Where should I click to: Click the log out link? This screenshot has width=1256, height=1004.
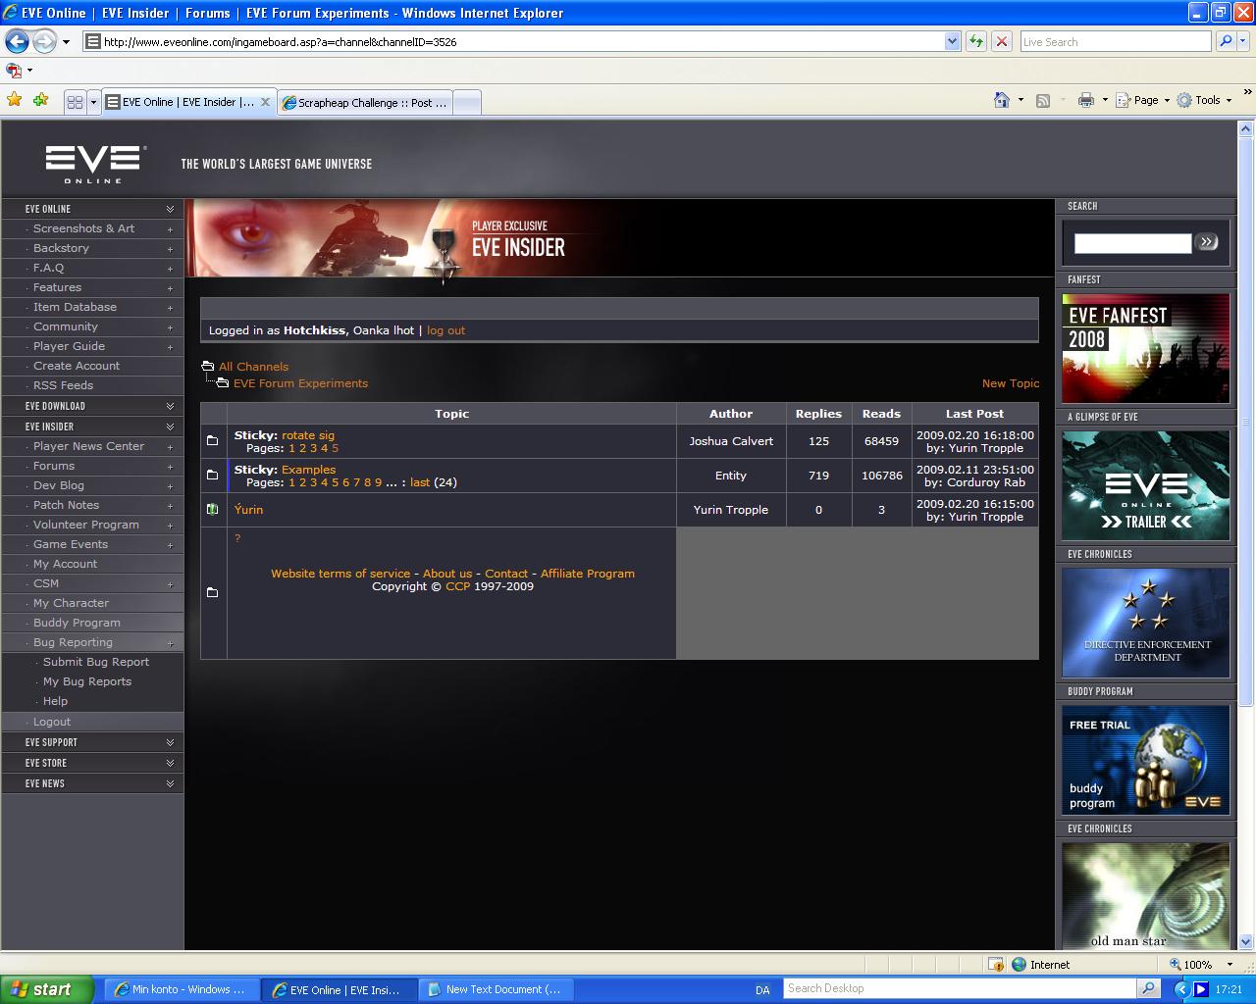pos(445,330)
